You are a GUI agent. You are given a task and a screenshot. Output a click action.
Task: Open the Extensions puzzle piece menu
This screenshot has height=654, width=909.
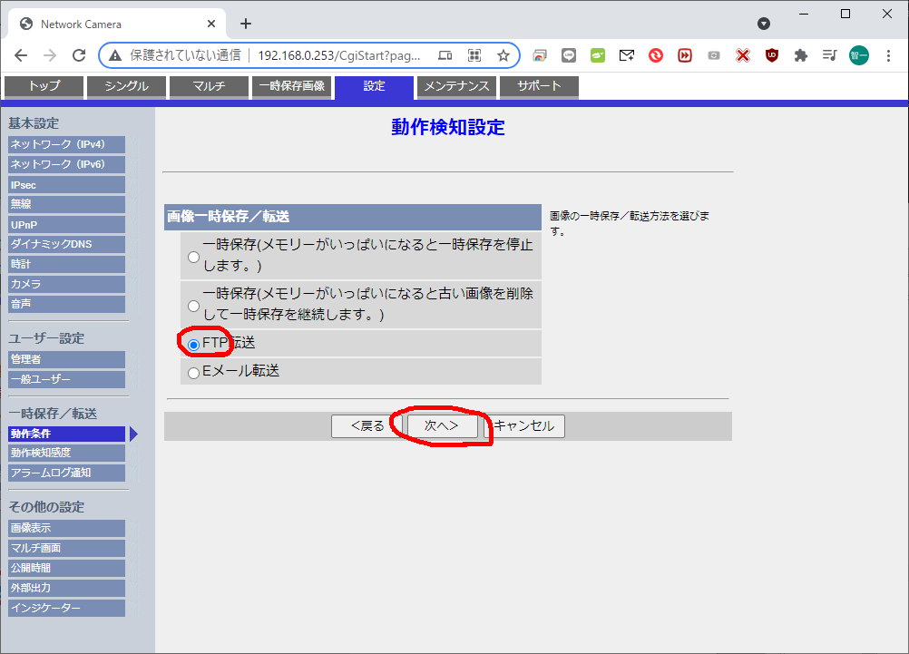pyautogui.click(x=800, y=55)
